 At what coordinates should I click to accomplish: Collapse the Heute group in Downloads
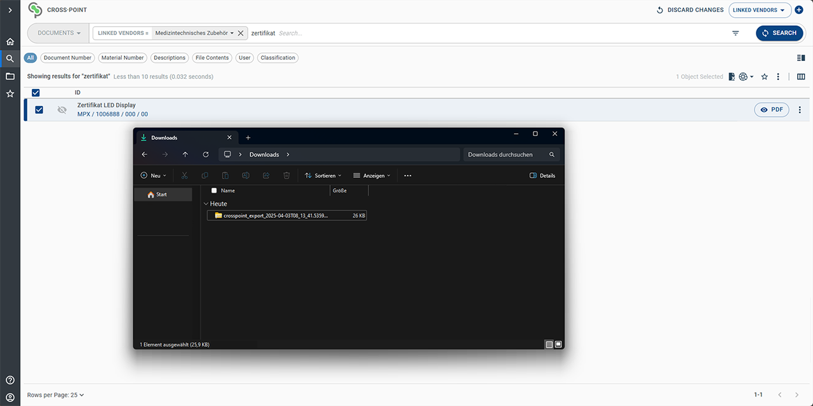[x=206, y=203]
